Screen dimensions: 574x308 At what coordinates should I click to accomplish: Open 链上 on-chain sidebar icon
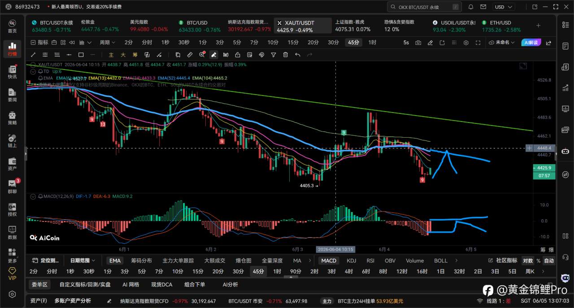coord(12,141)
